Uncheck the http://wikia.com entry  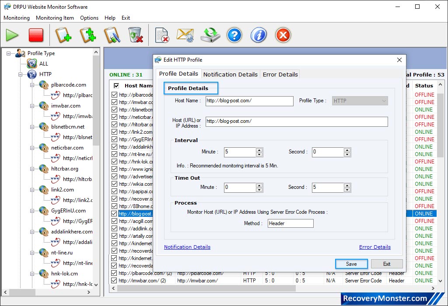[115, 184]
